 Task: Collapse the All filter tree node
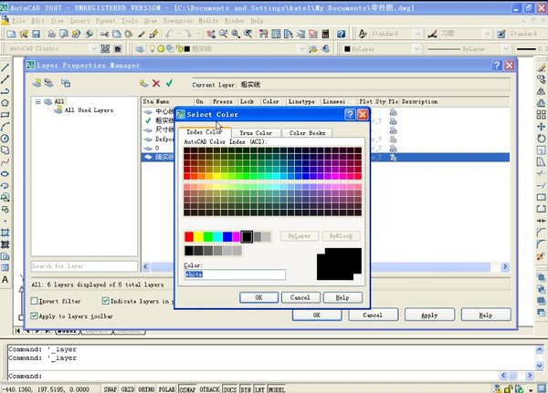37,101
